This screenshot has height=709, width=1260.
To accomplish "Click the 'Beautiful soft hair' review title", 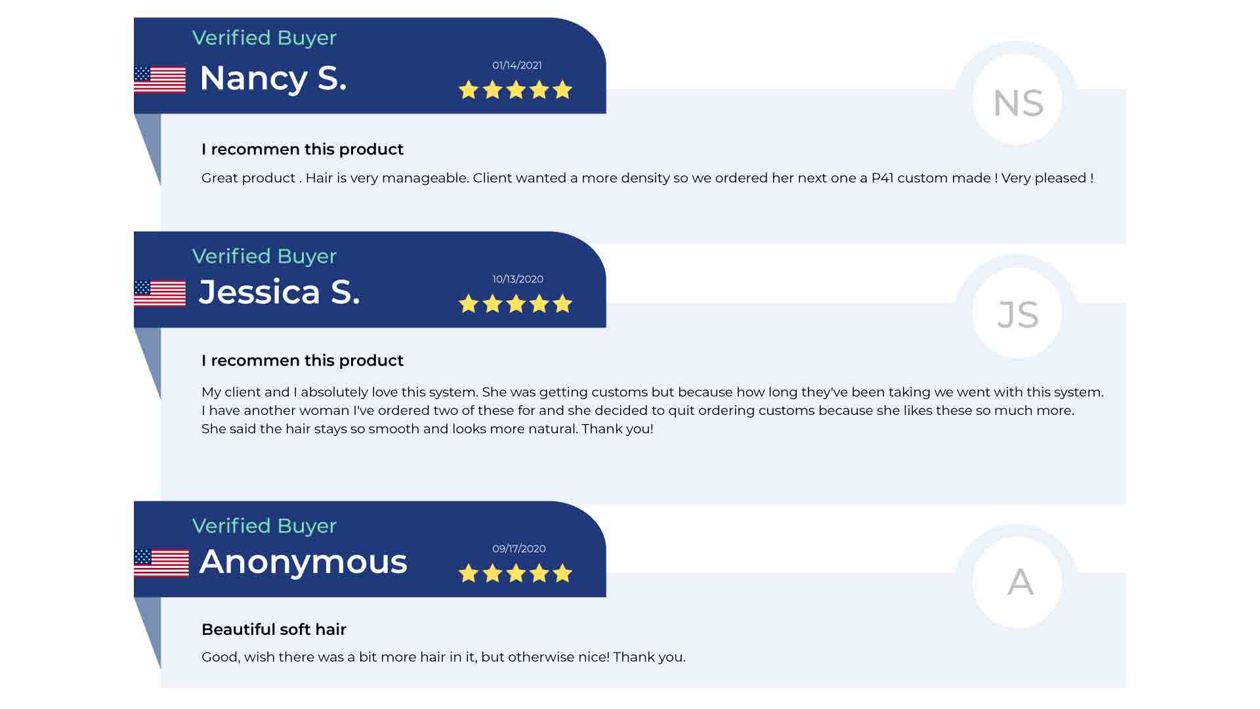I will tap(274, 630).
